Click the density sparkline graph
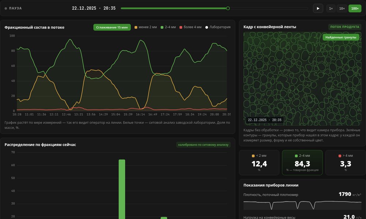This screenshot has width=366, height=219. tap(302, 205)
